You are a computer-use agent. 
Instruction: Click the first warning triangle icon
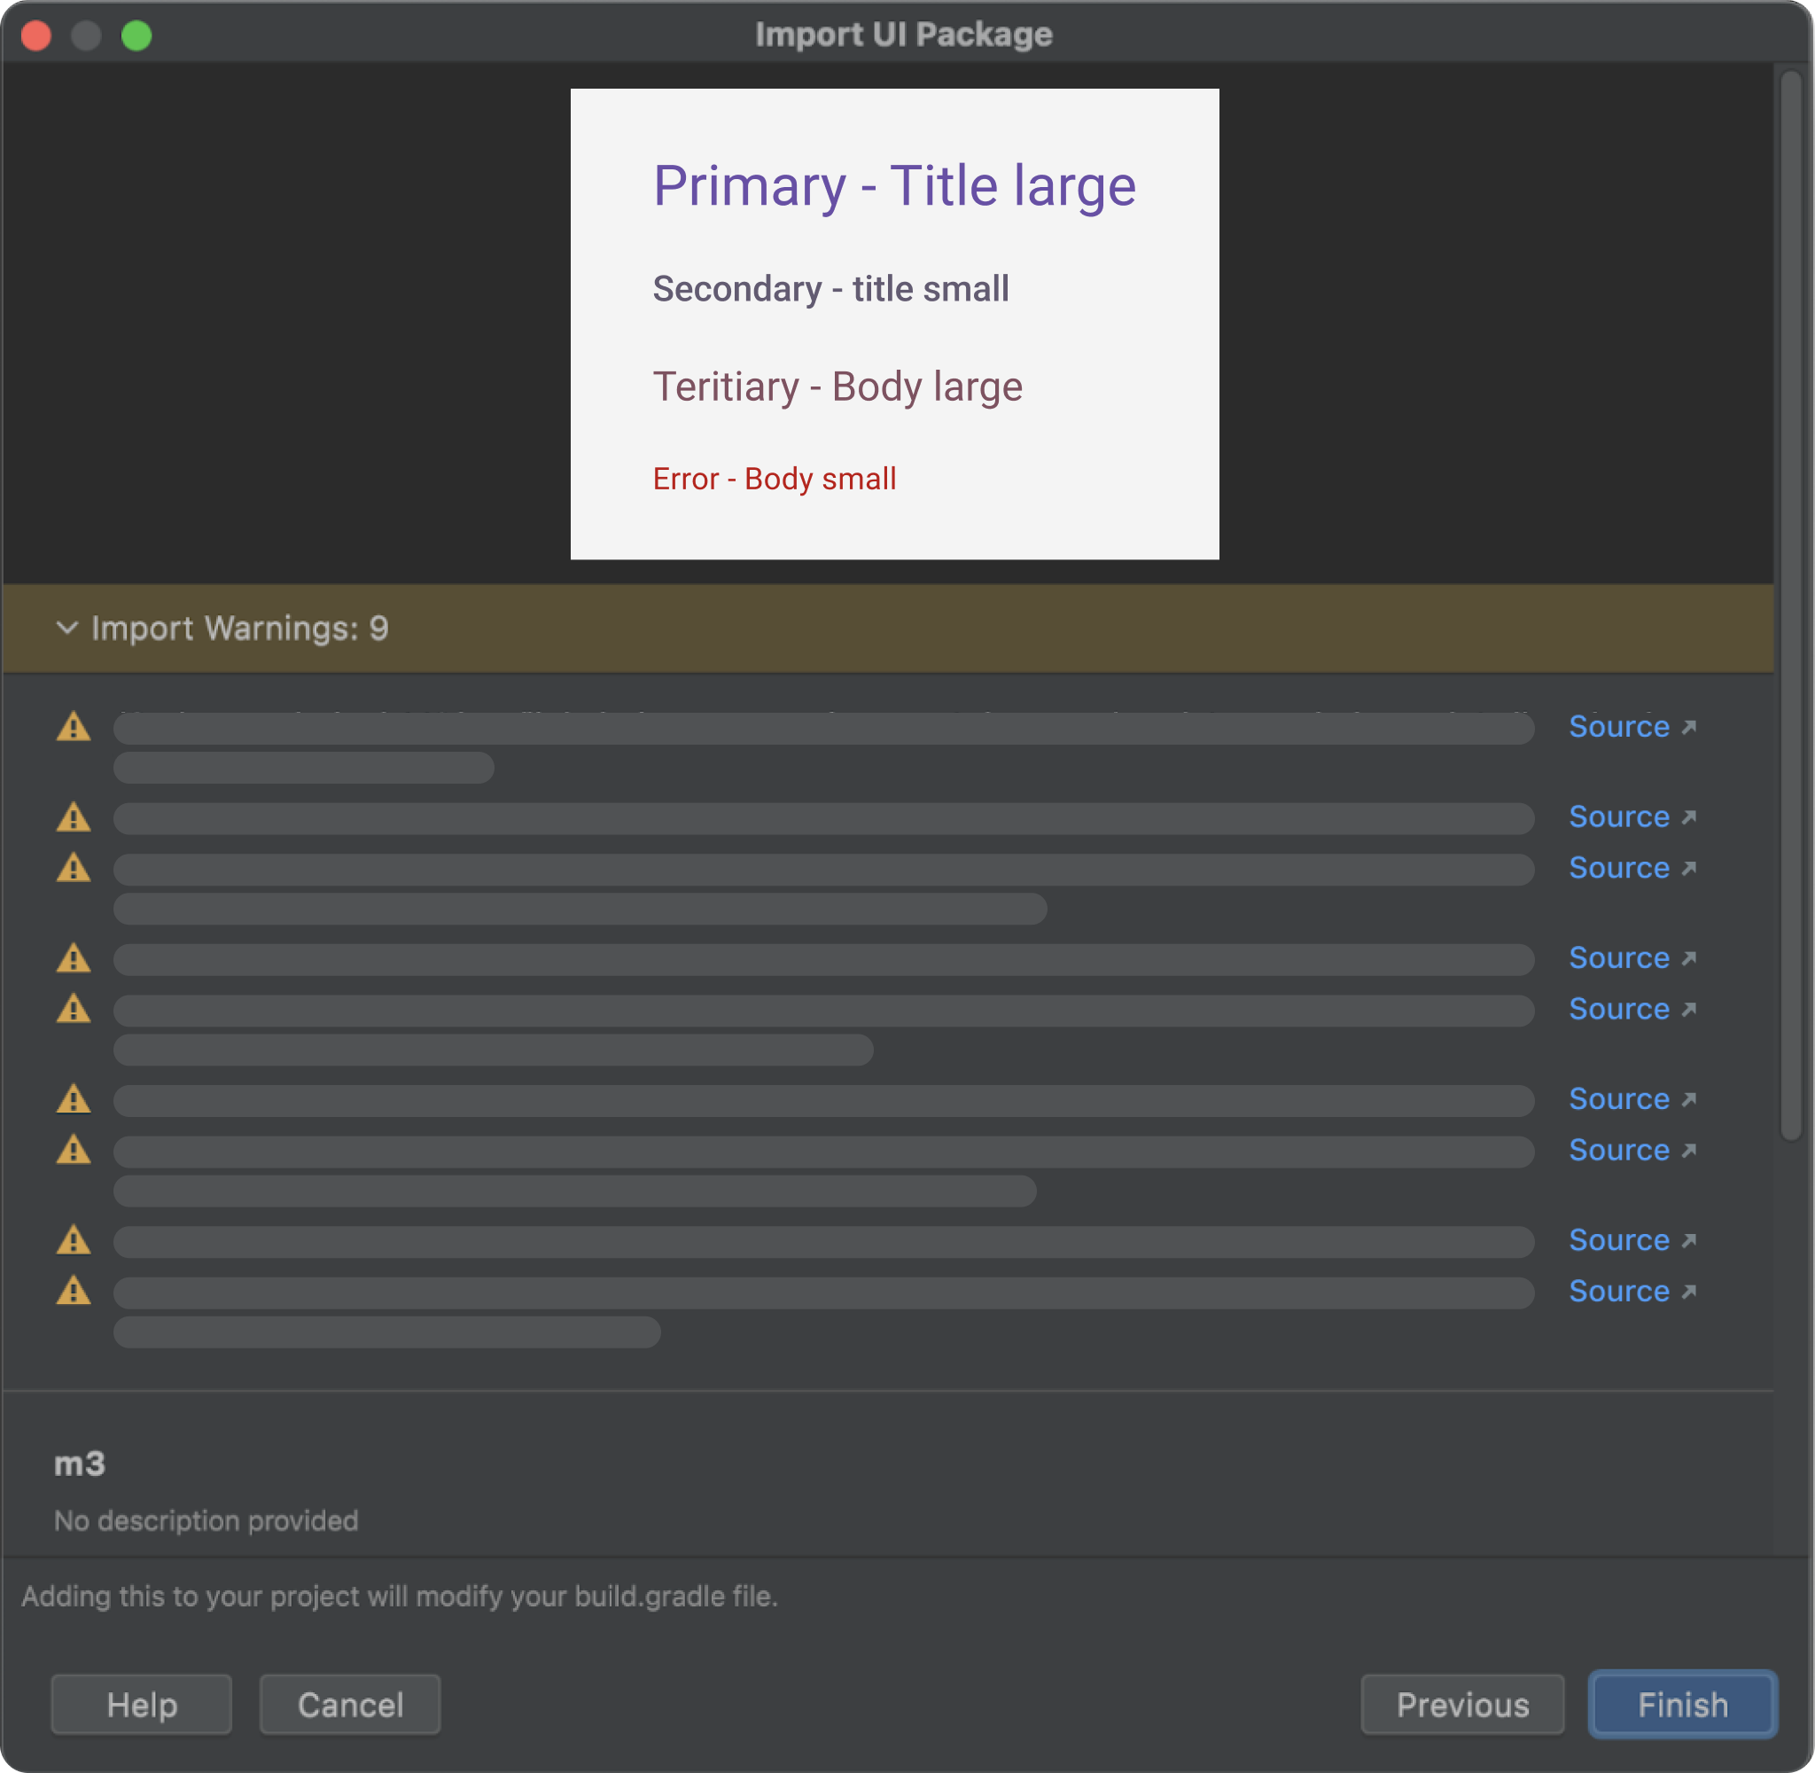coord(73,726)
